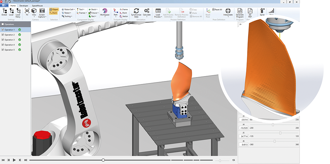This screenshot has height=164, width=330.
Task: Toggle the loop playback icon
Action: coord(234,160)
